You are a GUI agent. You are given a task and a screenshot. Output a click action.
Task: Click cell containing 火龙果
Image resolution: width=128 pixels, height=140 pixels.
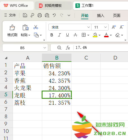tap(27, 88)
